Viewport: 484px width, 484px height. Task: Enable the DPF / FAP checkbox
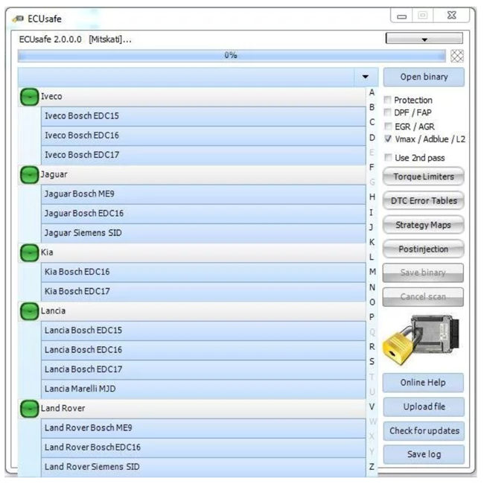[x=387, y=112]
